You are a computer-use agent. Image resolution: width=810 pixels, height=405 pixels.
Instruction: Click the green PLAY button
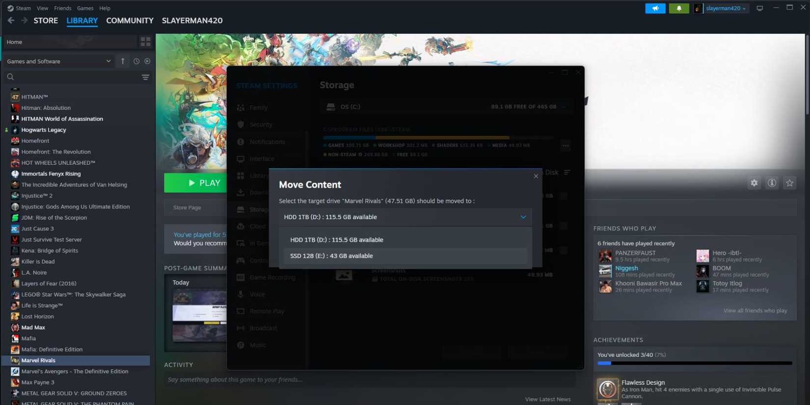(x=196, y=183)
